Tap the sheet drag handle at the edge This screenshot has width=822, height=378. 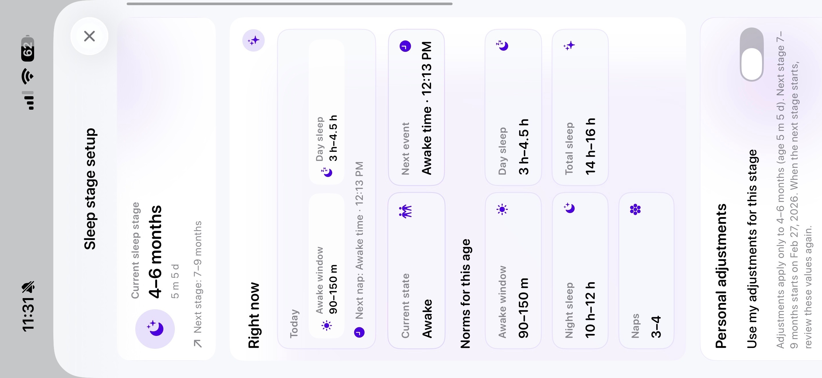click(289, 4)
